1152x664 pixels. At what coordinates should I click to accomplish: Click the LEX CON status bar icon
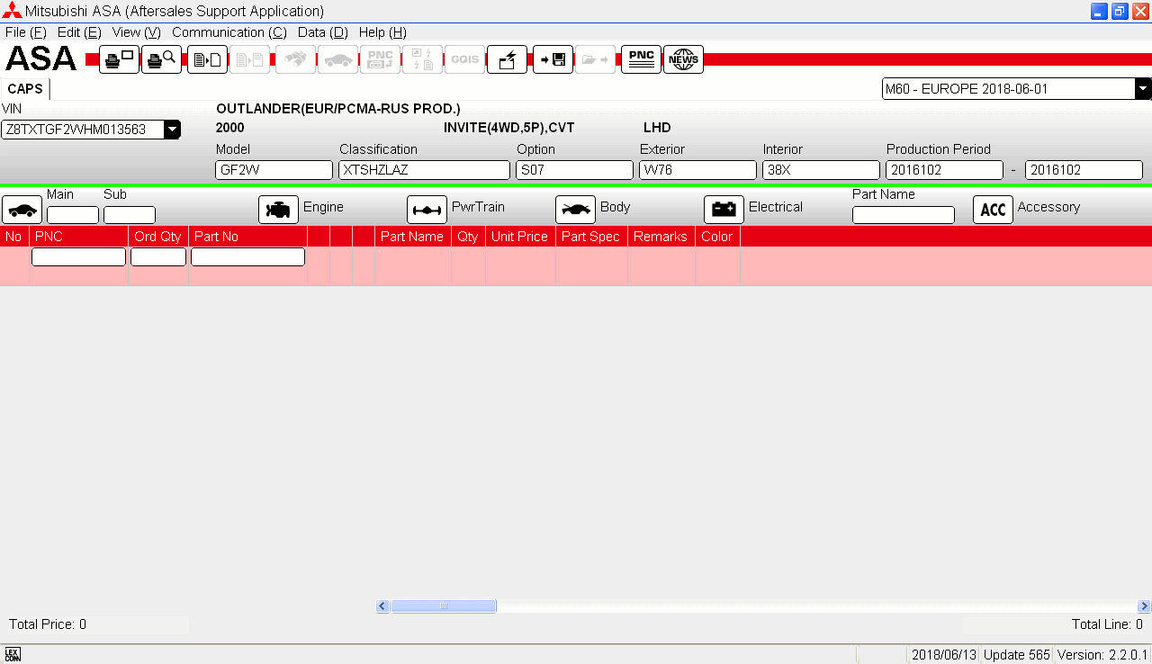[12, 654]
